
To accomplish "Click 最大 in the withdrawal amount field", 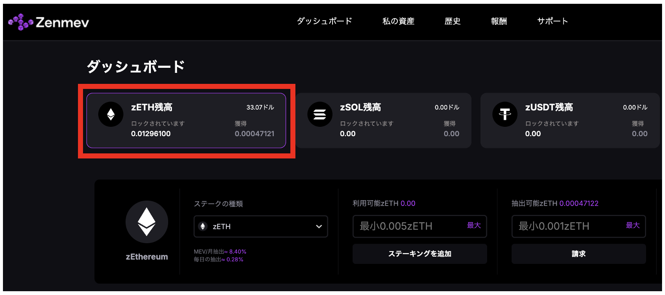I will coord(633,225).
